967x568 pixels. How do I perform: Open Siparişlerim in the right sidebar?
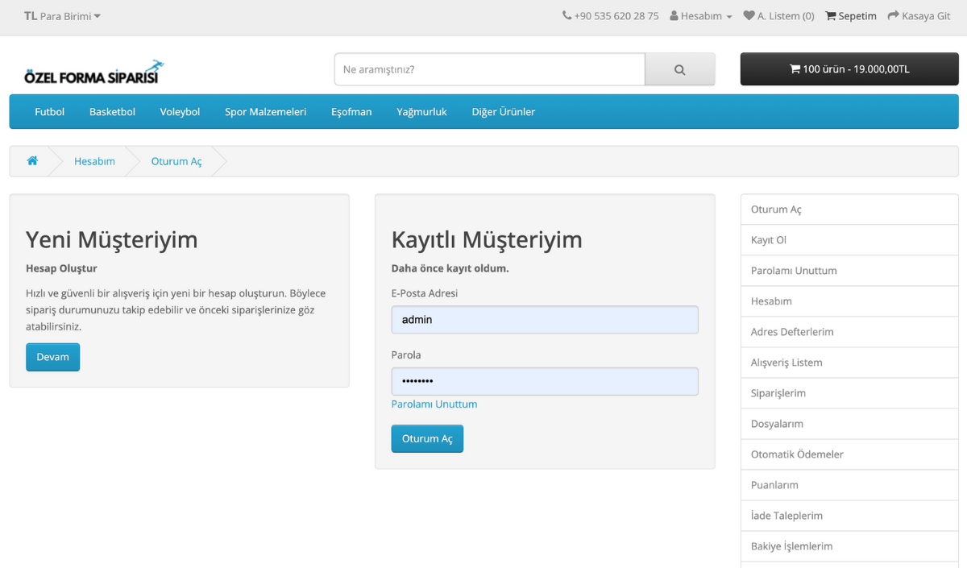coord(778,393)
